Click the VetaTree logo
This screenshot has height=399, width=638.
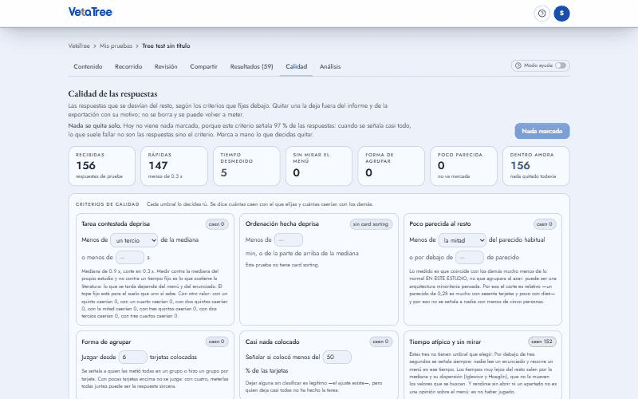[x=90, y=12]
